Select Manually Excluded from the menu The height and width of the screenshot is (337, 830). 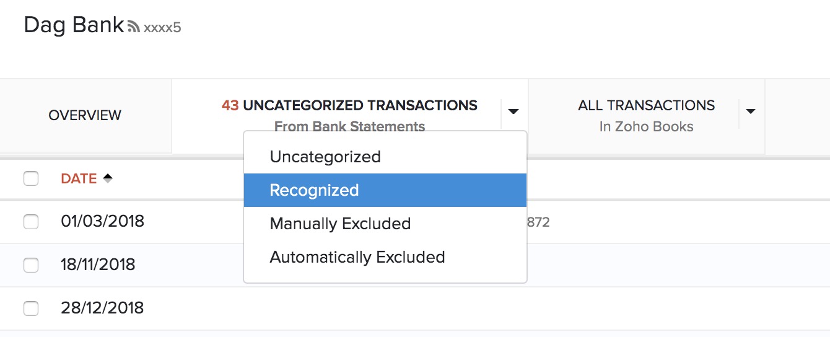[x=340, y=224]
